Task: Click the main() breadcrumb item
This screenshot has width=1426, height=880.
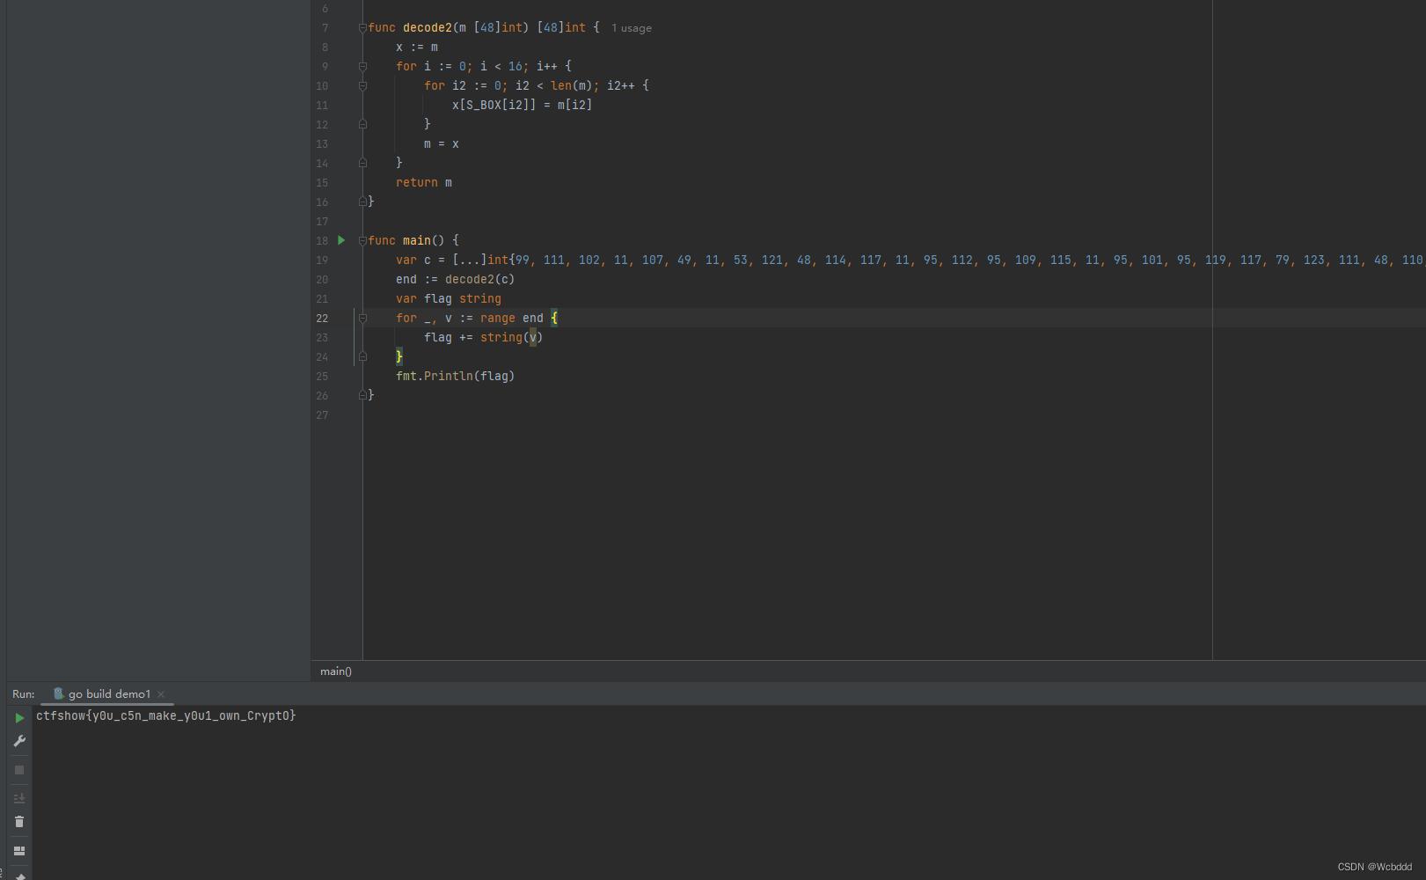Action: [x=336, y=671]
